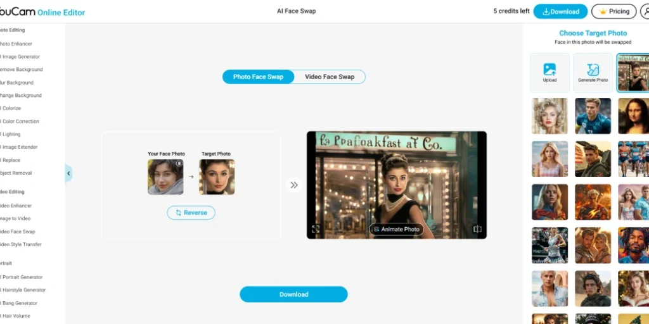The width and height of the screenshot is (649, 324).
Task: Click the bottom Download button
Action: pos(294,294)
